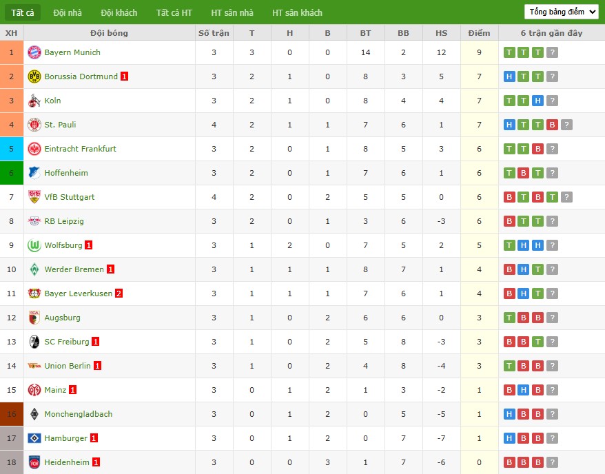This screenshot has height=474, width=605.
Task: Click the St. Pauli club logo
Action: point(34,125)
